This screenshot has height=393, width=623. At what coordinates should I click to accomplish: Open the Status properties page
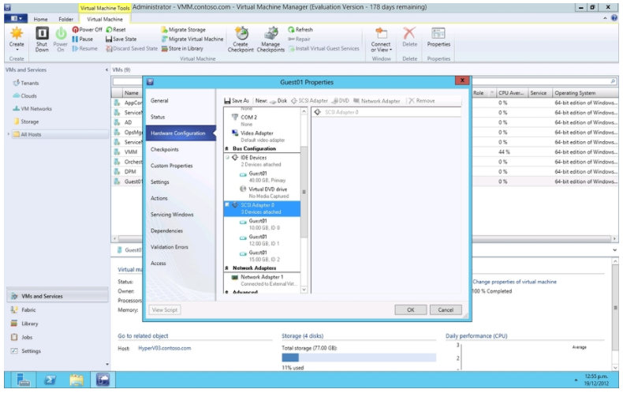[x=158, y=117]
